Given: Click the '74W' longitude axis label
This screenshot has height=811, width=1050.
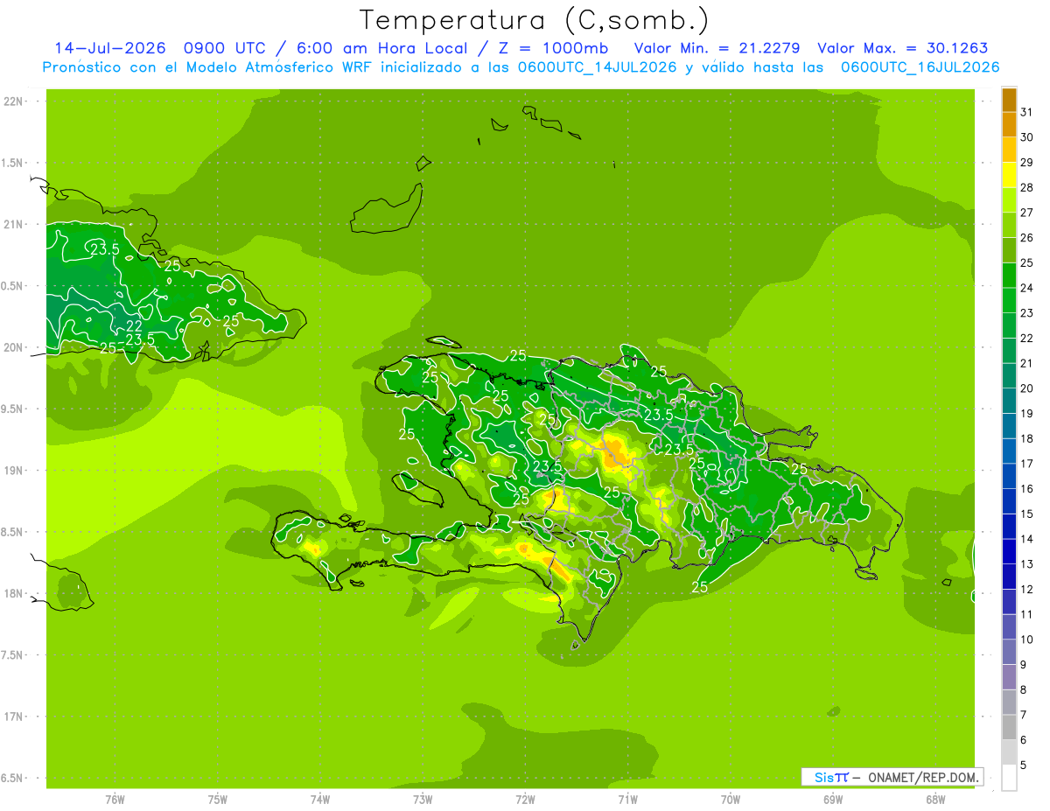Looking at the screenshot, I should [320, 800].
